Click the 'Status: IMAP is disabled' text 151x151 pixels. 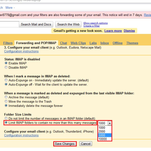[x=22, y=59]
